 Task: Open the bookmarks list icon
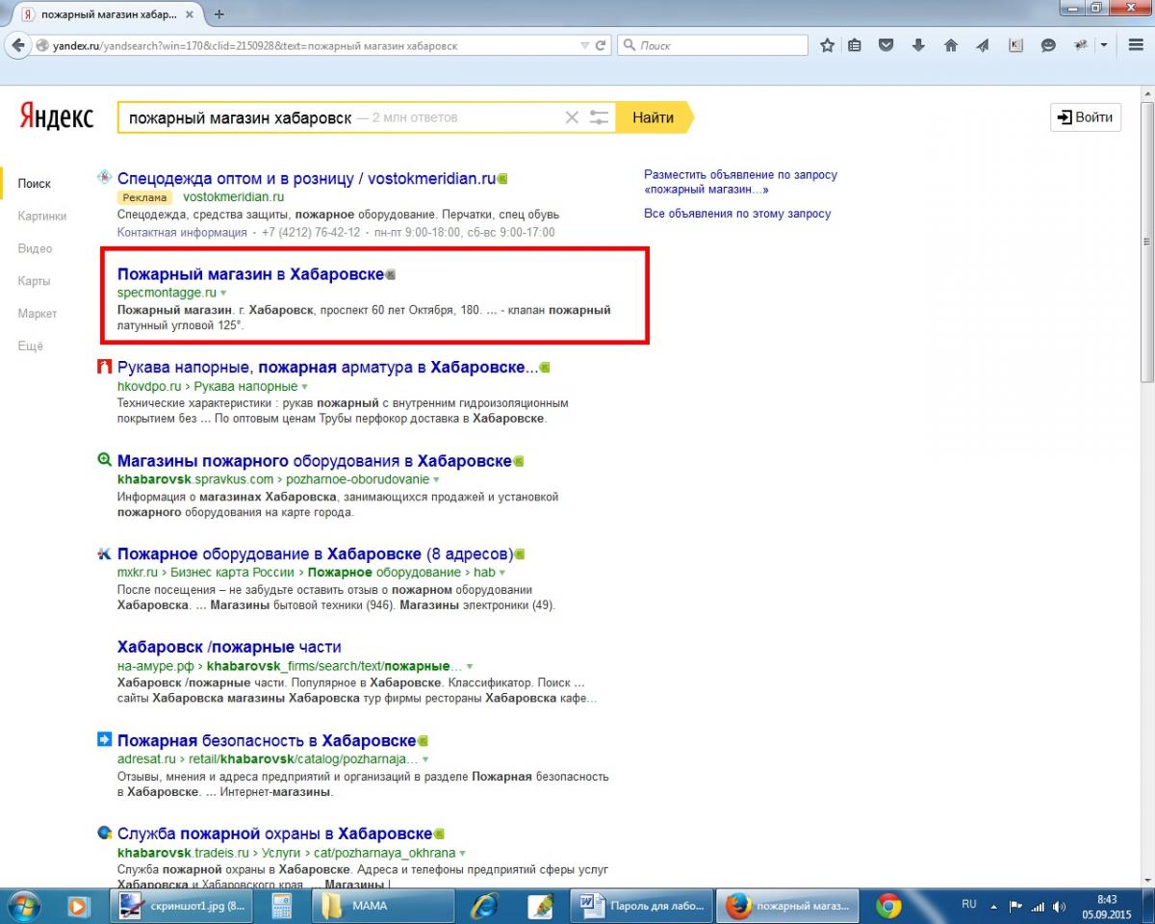point(855,45)
